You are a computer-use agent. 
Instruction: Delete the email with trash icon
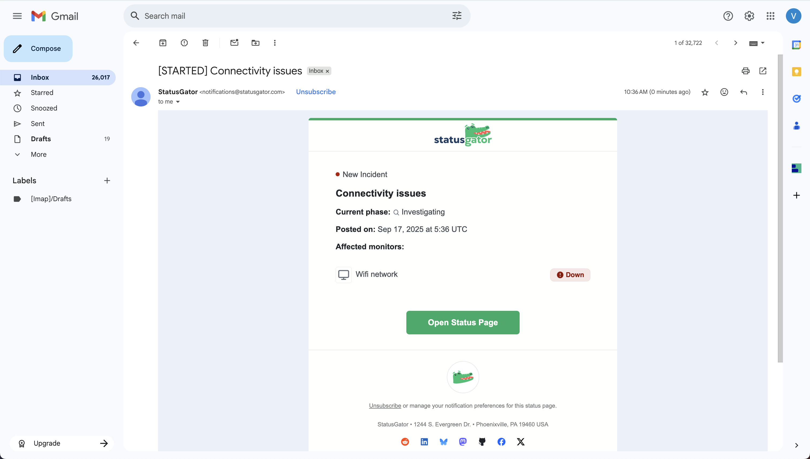205,43
